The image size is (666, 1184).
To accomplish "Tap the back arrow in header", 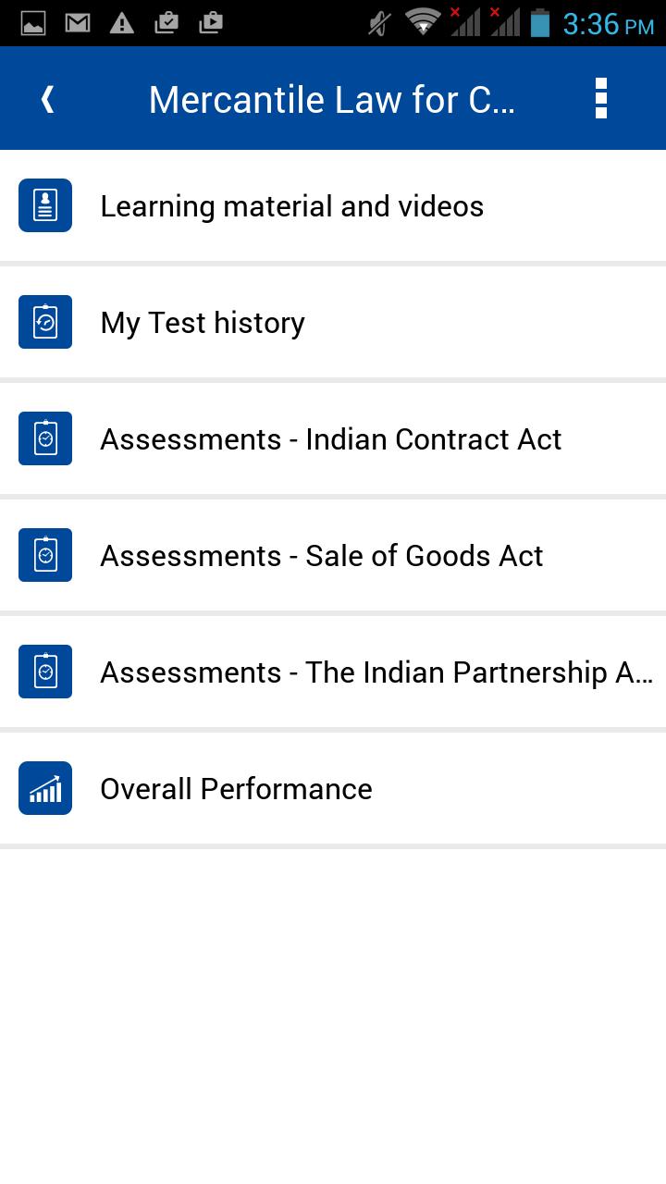I will point(48,99).
